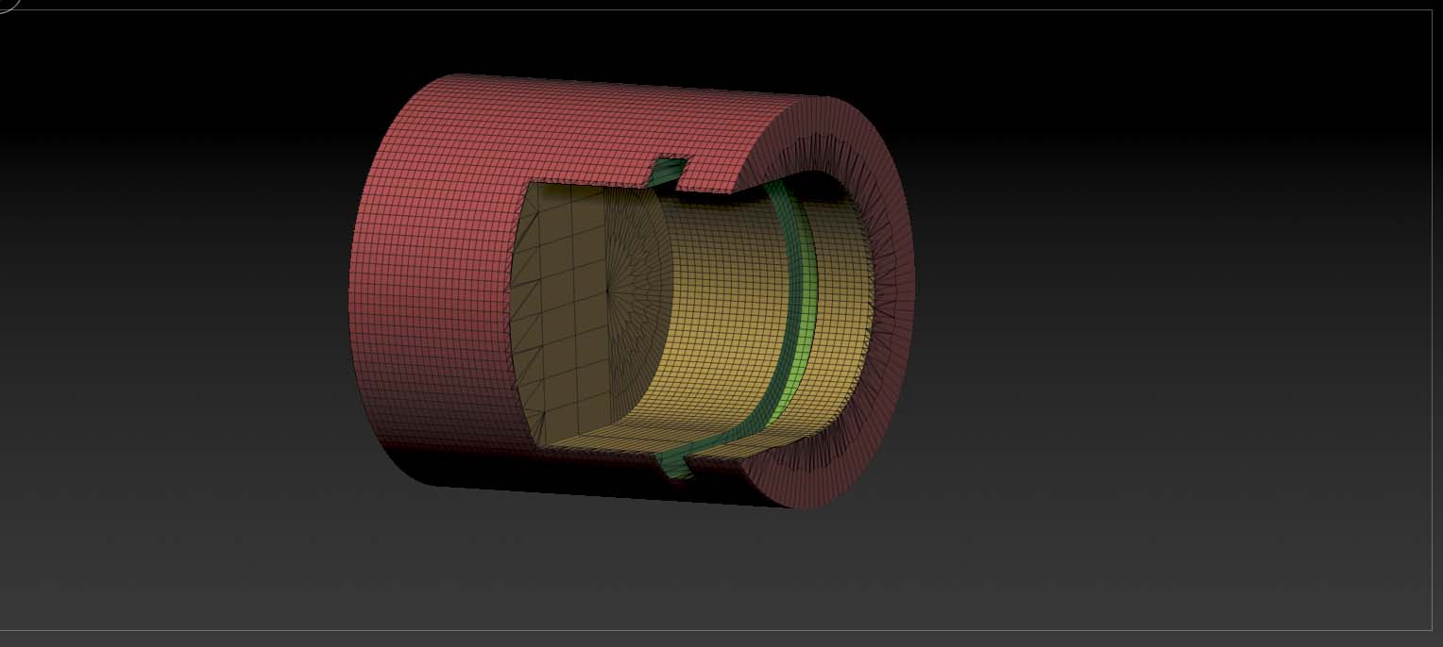The height and width of the screenshot is (647, 1443).
Task: Select the center vertex of the radial yellow disc
Action: point(607,291)
